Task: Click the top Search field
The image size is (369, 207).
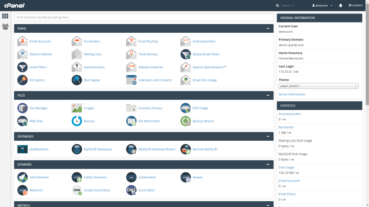Action: tap(292, 5)
